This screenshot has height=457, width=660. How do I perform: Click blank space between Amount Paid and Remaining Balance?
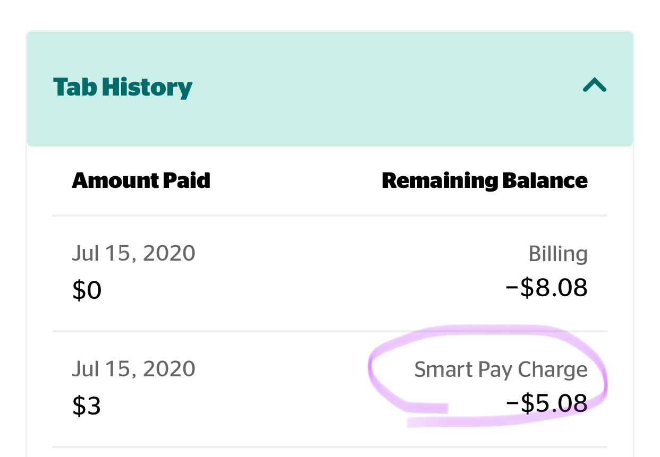296,181
